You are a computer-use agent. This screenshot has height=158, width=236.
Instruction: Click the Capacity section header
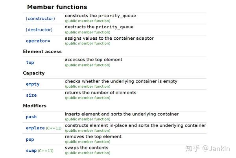[x=34, y=73]
